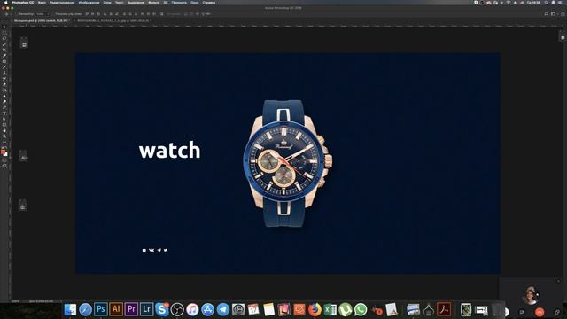Select the Eyedropper tool
The image size is (567, 319).
(4, 56)
